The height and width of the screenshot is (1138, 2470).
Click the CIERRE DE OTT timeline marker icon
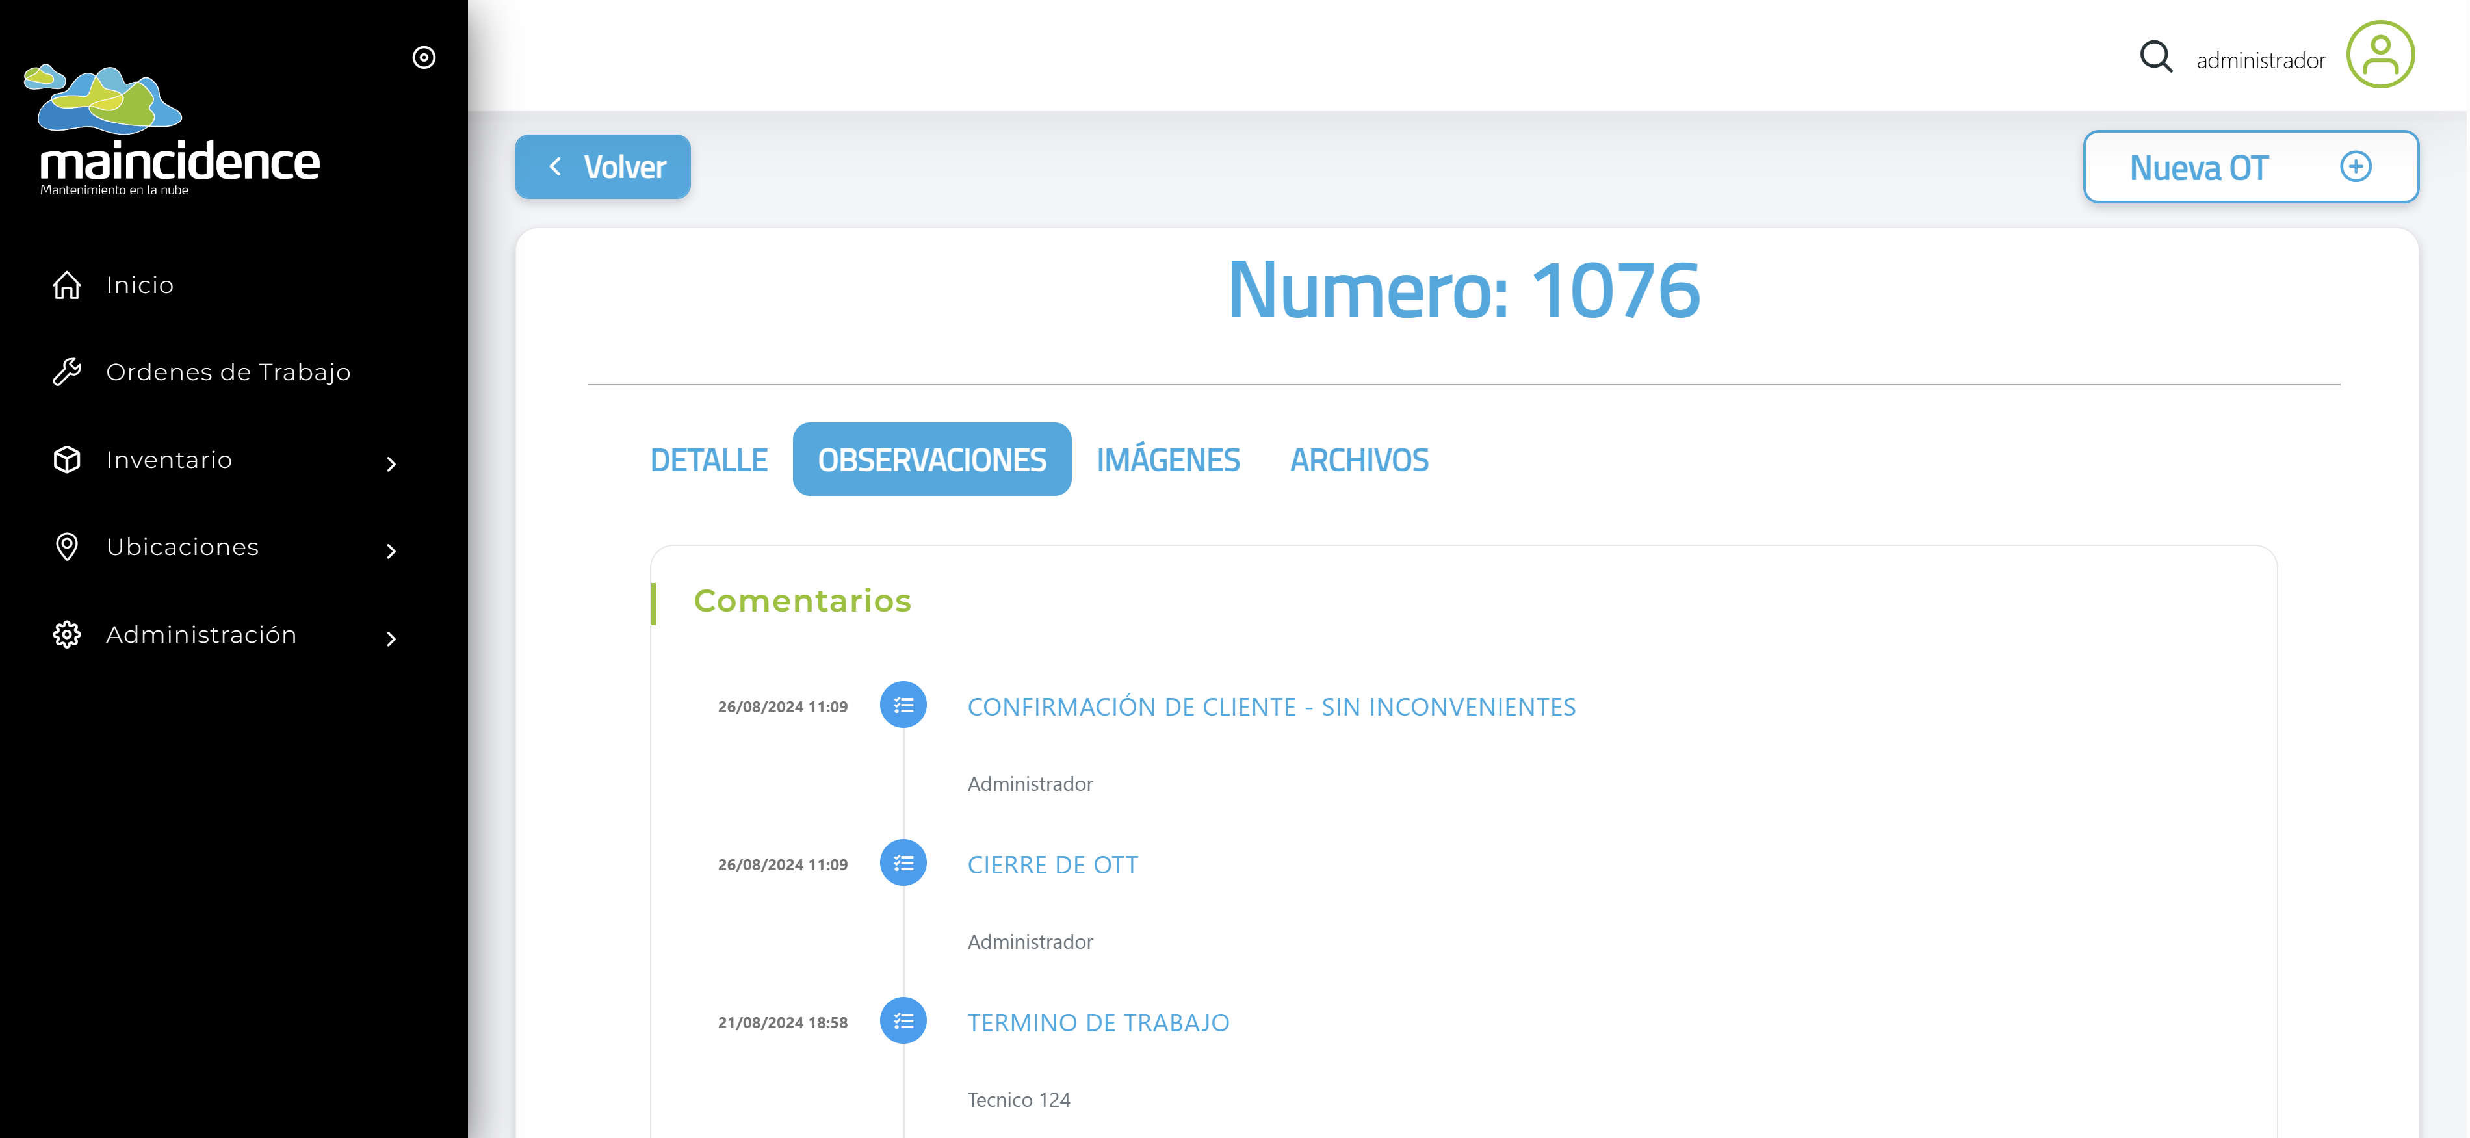click(903, 863)
